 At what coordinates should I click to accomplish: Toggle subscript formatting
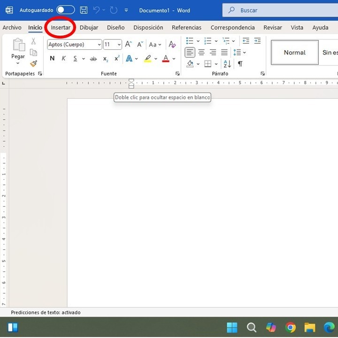point(106,59)
